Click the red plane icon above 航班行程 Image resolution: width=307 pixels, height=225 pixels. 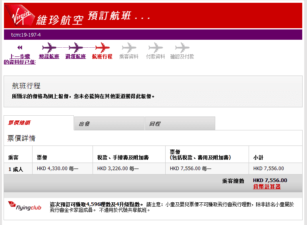click(102, 48)
